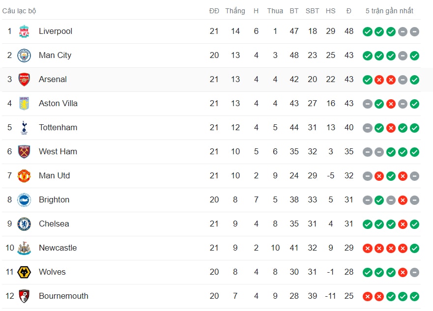
Task: Click the Liverpool club crest
Action: 24,31
